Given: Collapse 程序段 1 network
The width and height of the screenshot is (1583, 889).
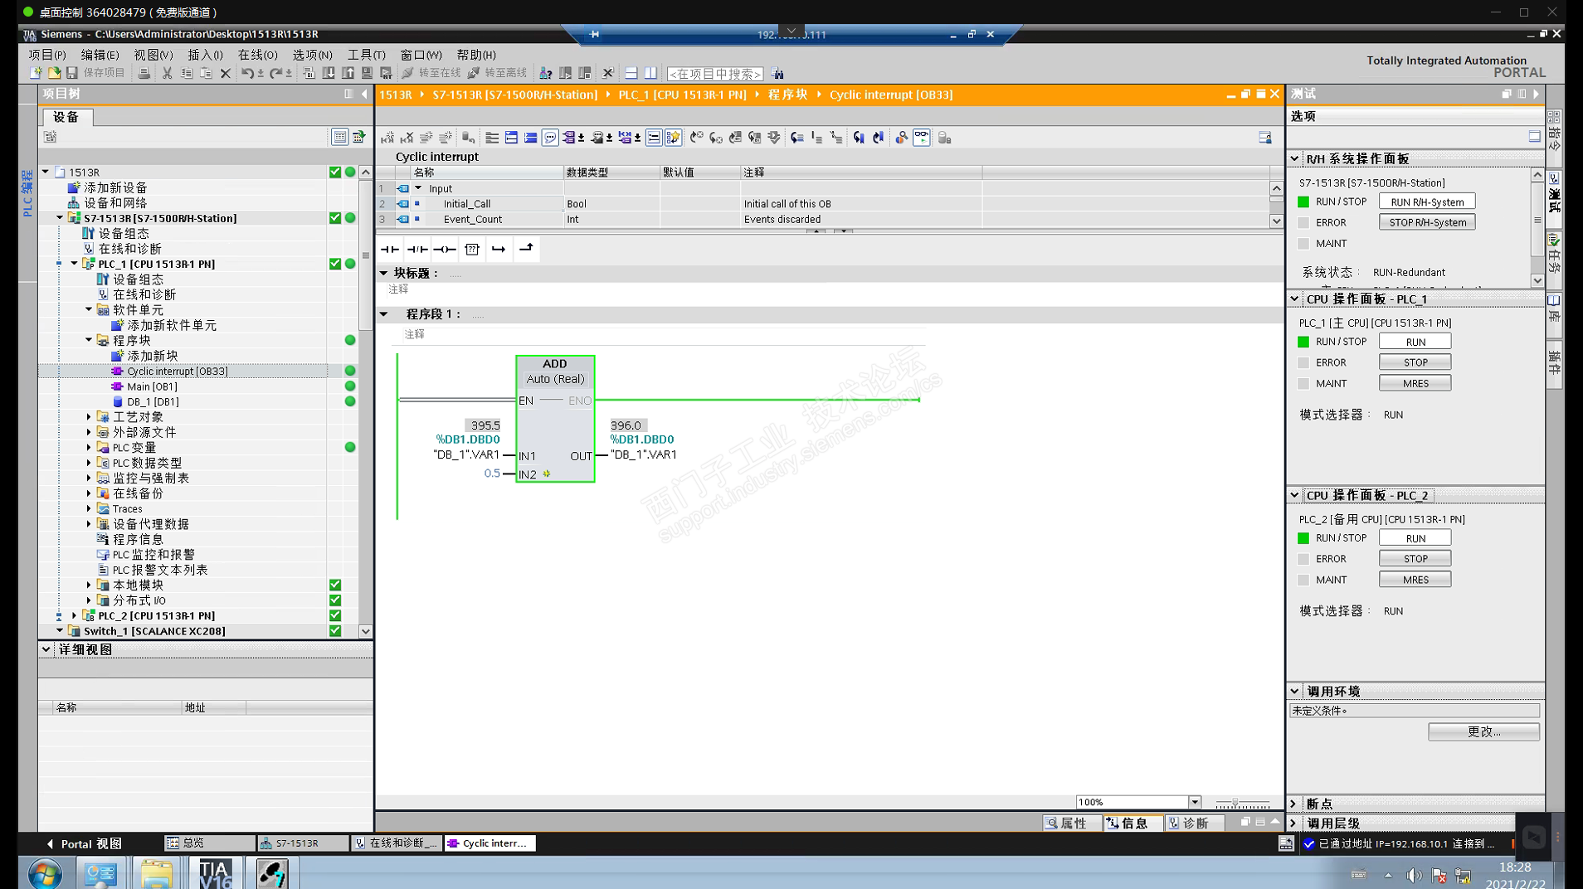Looking at the screenshot, I should tap(384, 314).
